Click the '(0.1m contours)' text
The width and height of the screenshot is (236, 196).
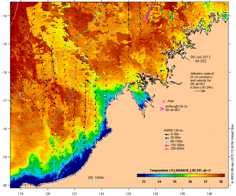(201, 77)
